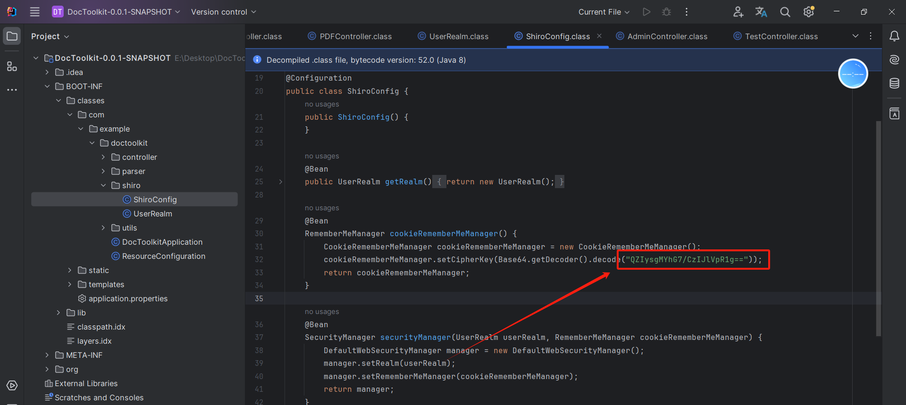This screenshot has height=405, width=906.
Task: Click the IntelliJ app logo
Action: click(x=12, y=12)
